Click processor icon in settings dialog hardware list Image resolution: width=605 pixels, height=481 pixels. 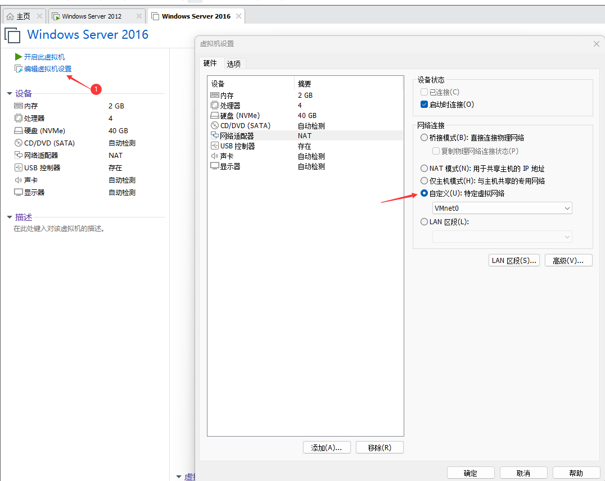click(215, 105)
